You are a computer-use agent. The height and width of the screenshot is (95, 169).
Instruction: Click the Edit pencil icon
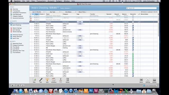point(41,80)
